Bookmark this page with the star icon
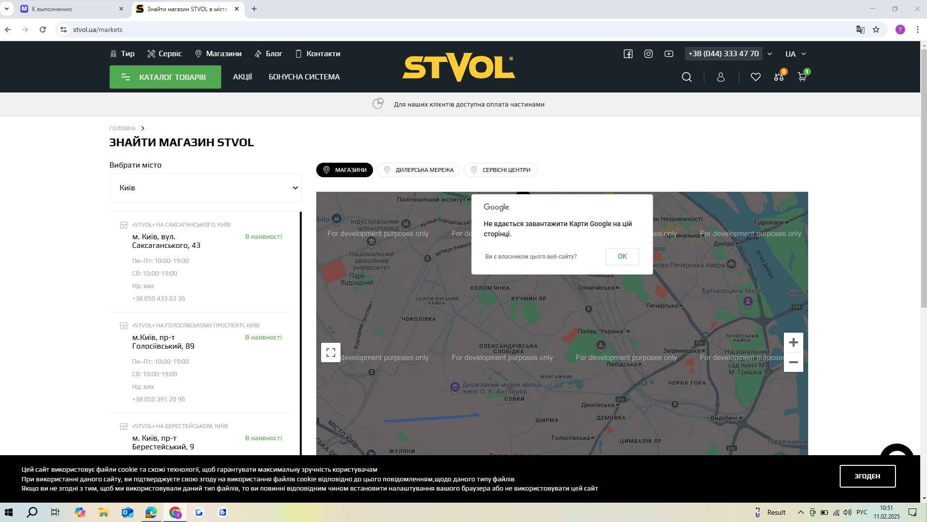This screenshot has width=927, height=522. (876, 30)
